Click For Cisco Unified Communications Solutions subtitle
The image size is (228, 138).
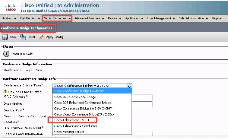[x=55, y=11]
